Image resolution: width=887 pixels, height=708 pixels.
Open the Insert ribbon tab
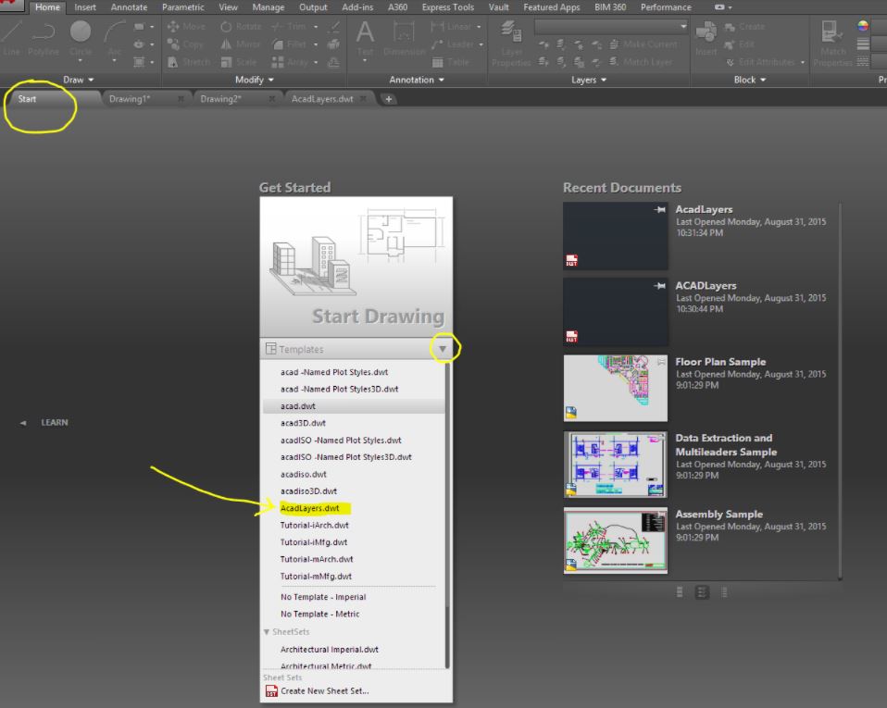pyautogui.click(x=85, y=7)
